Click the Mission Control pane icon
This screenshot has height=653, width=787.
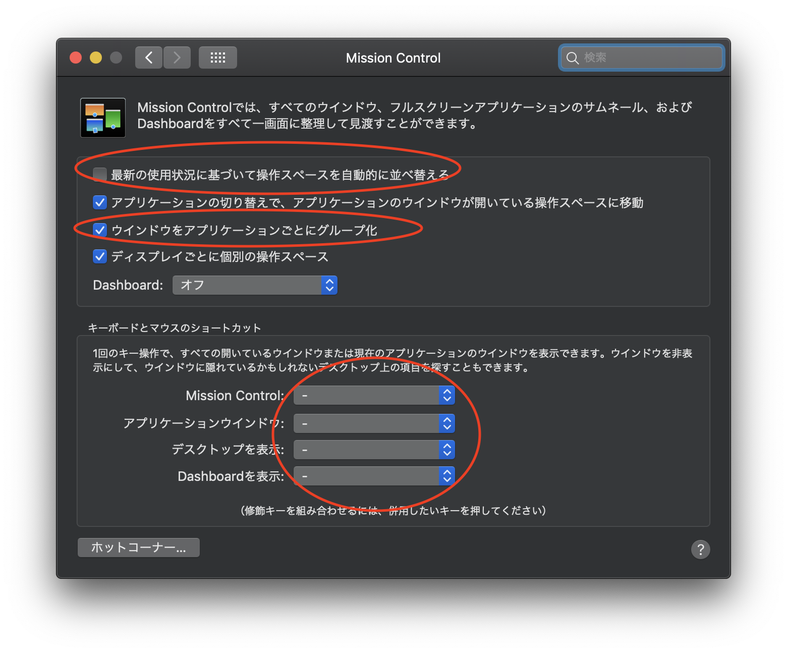tap(103, 118)
